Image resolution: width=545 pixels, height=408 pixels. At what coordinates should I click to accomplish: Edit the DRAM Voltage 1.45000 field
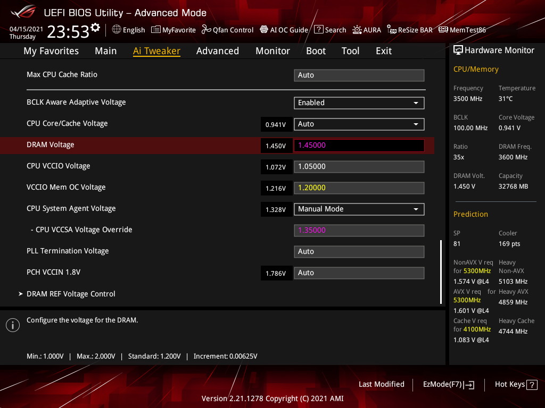pos(359,146)
